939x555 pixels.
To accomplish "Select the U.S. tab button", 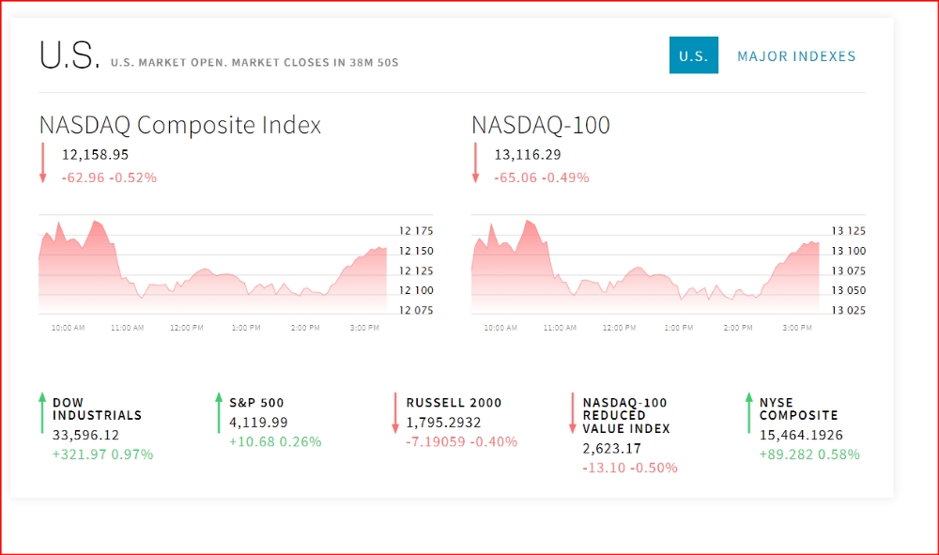I will (x=694, y=55).
